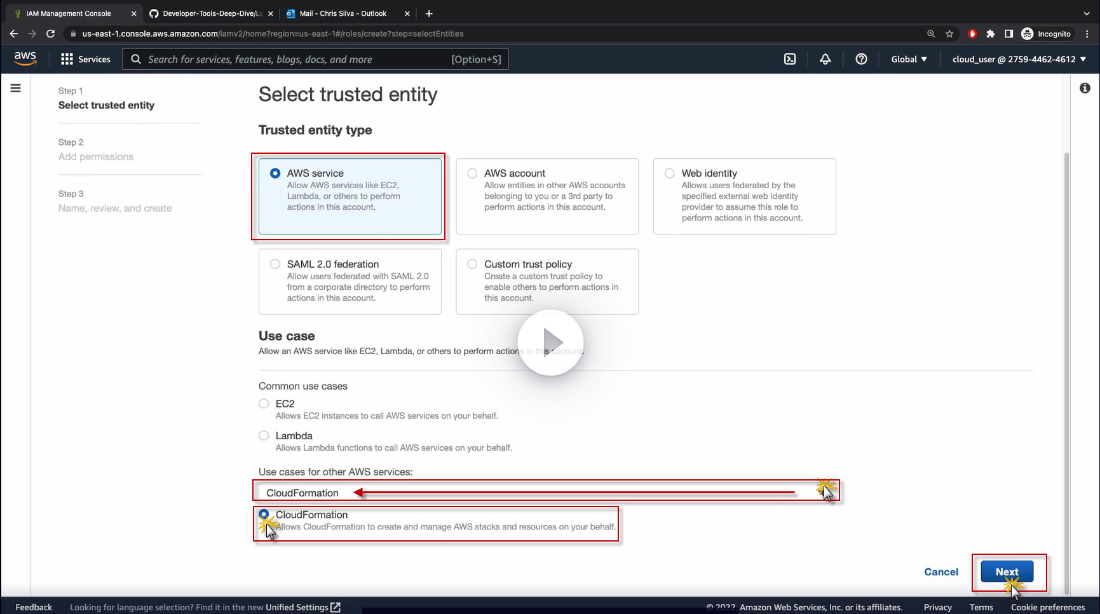The image size is (1100, 614).
Task: Play the video with the center play button
Action: tap(550, 343)
